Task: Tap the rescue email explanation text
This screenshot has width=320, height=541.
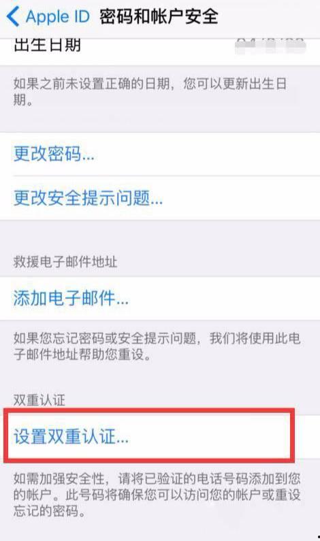Action: click(157, 346)
